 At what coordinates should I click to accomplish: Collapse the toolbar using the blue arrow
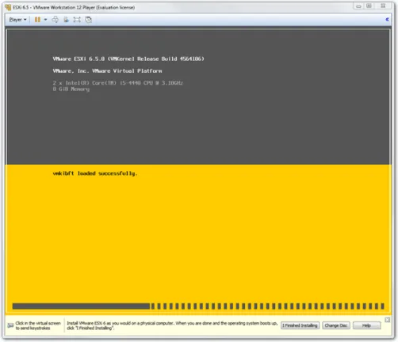(387, 19)
